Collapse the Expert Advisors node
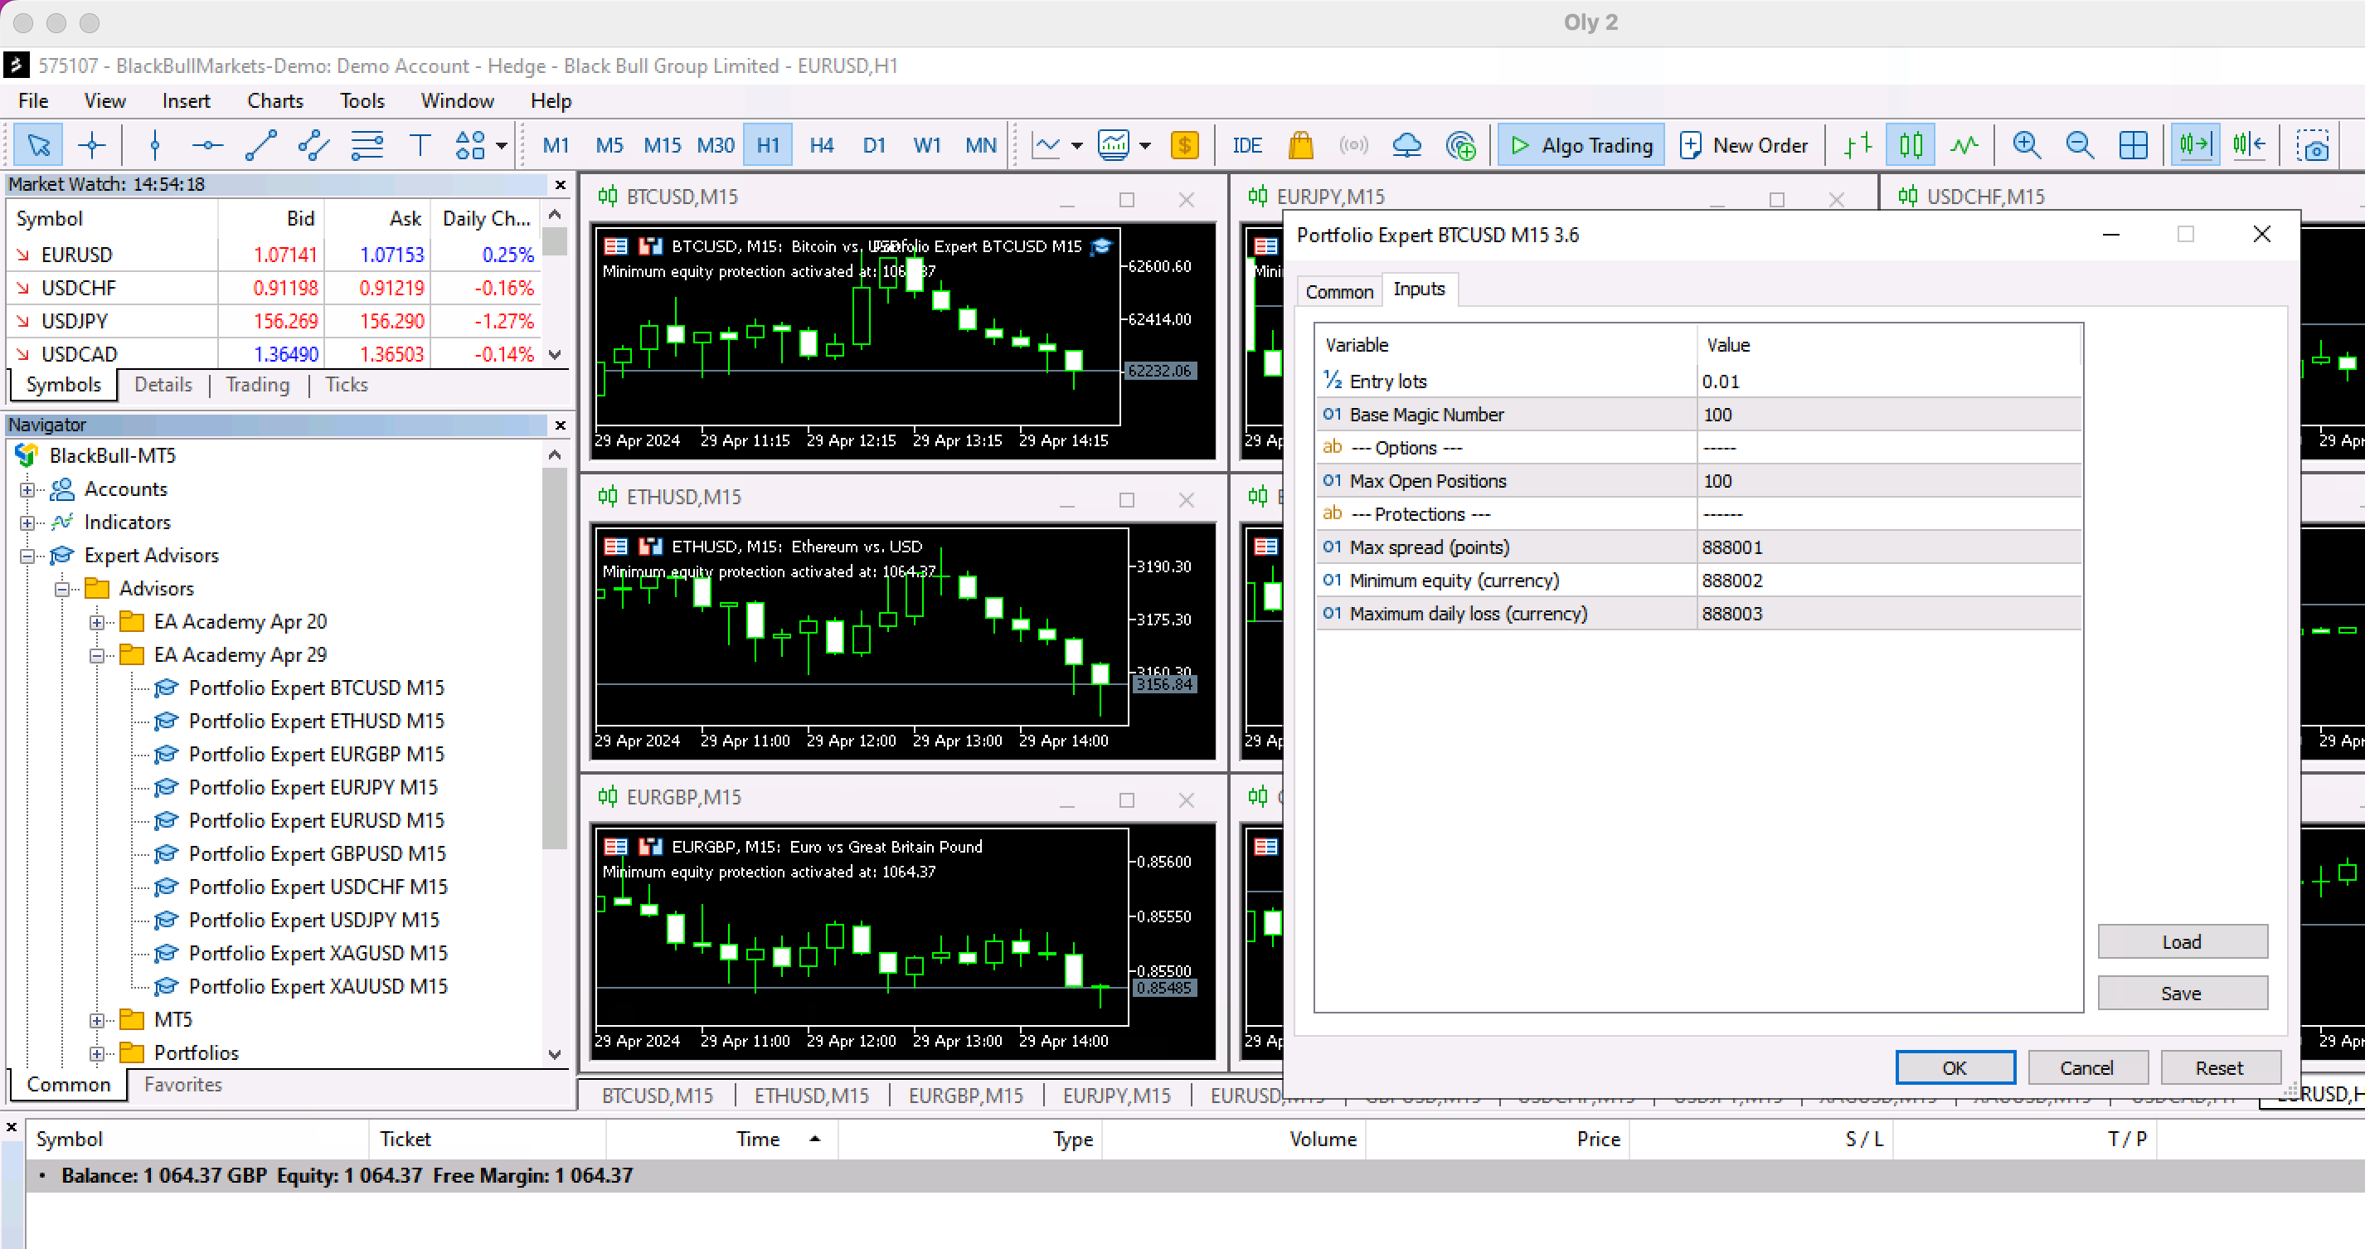 (27, 556)
